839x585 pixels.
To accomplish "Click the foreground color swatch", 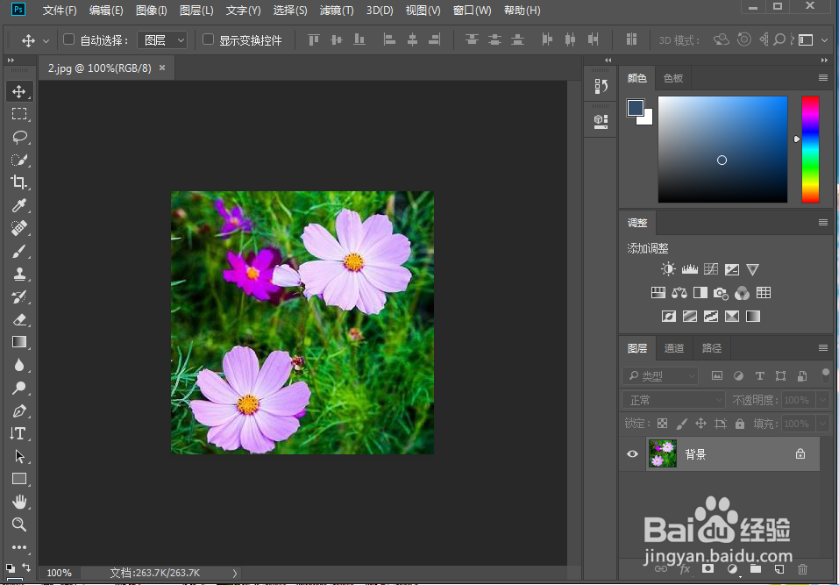I will tap(635, 108).
